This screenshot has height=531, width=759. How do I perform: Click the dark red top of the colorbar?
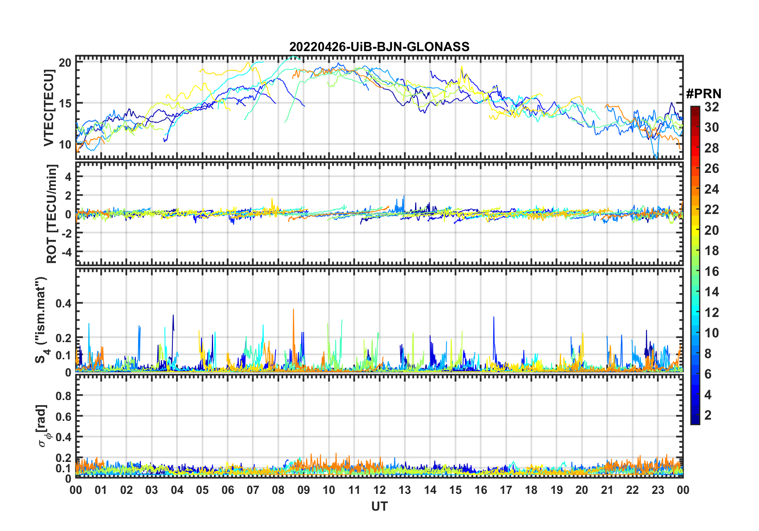tap(695, 109)
